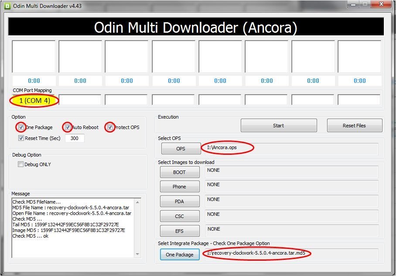Viewport: 396px width, 276px height.
Task: Click the EFS path field showing NONE
Action: [292, 231]
